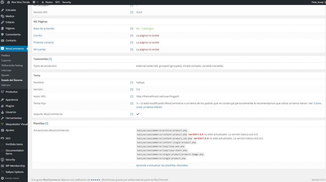Open Add-ons under WooCommerce
The height and width of the screenshot is (182, 326).
[x=6, y=85]
